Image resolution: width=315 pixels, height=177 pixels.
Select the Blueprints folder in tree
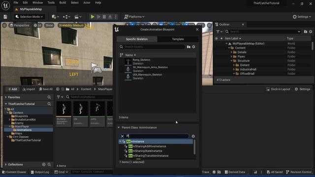(x=21, y=116)
